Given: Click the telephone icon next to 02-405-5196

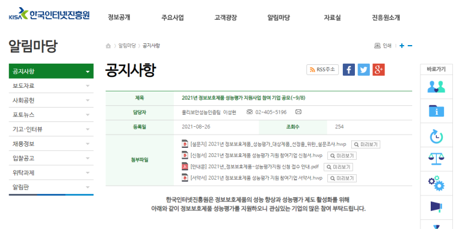Looking at the screenshot, I should click(250, 112).
